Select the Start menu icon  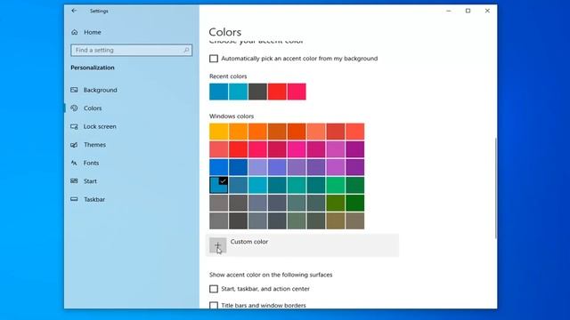(74, 181)
